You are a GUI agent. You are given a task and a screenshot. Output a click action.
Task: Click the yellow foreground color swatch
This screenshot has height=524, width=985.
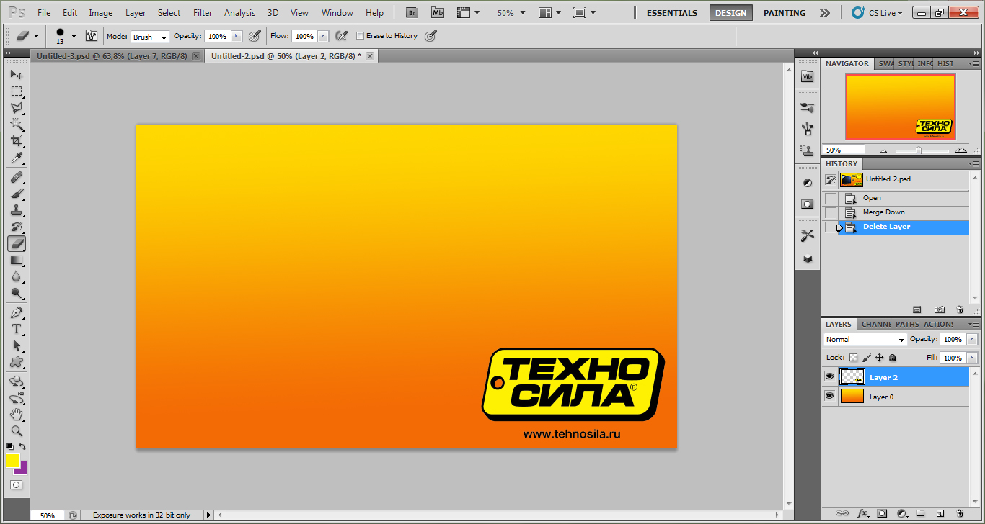13,461
